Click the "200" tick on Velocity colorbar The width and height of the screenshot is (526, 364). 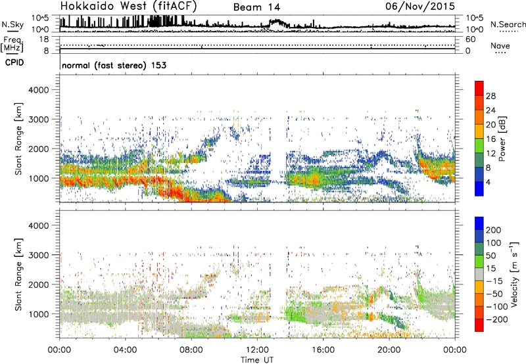click(494, 230)
